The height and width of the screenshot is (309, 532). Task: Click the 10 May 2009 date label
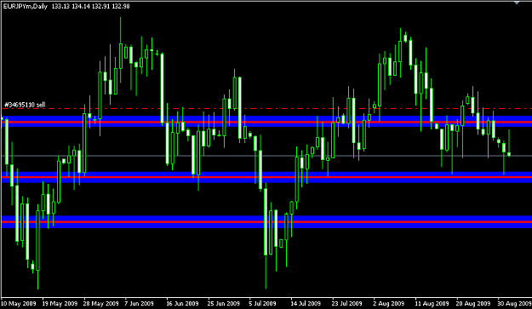pyautogui.click(x=19, y=304)
